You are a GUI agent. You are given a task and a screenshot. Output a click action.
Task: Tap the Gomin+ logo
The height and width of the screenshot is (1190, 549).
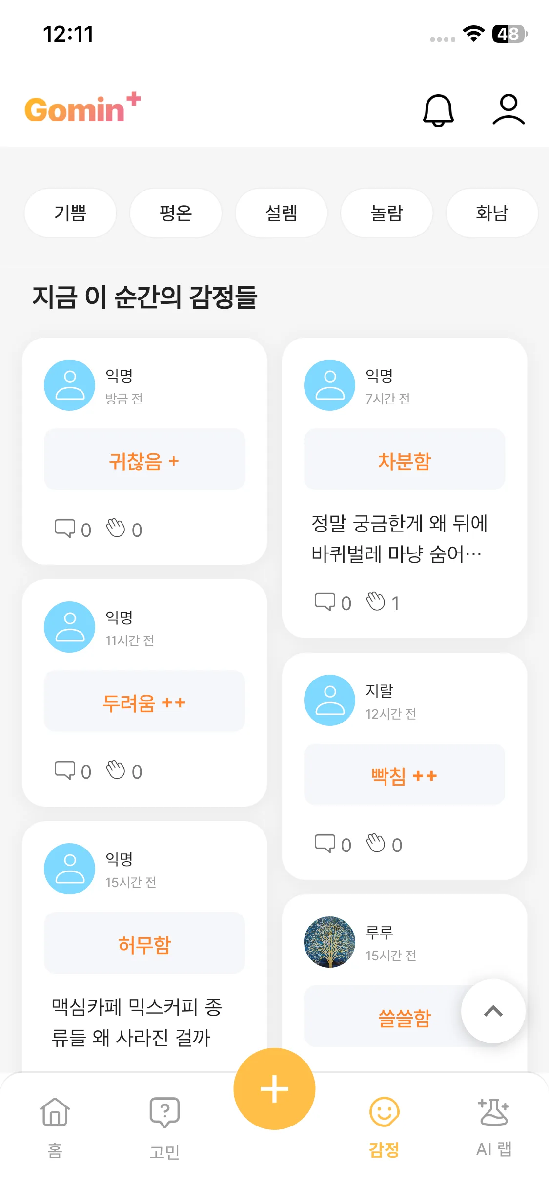pos(82,108)
